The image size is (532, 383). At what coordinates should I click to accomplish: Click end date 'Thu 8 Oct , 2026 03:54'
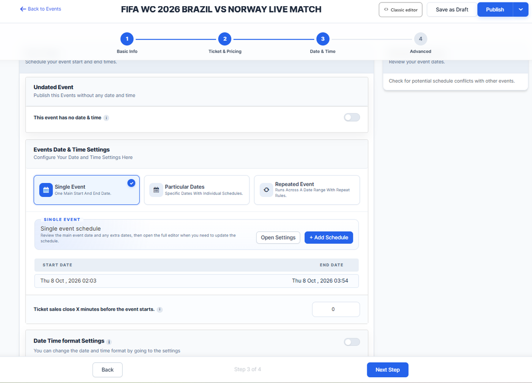(320, 281)
